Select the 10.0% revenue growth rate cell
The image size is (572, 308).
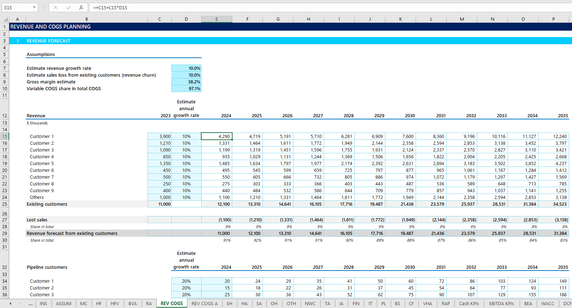click(186, 68)
